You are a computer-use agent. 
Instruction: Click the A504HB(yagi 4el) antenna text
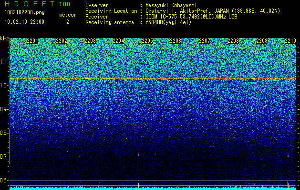click(168, 22)
